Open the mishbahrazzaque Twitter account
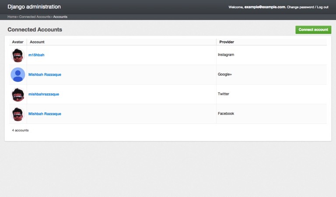This screenshot has height=197, width=336. 43,94
